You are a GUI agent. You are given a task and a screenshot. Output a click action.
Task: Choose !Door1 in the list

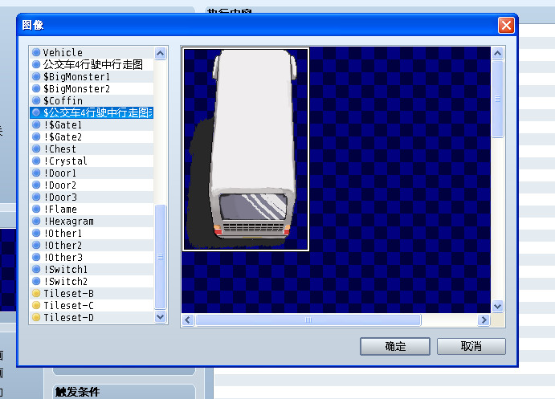click(x=92, y=173)
